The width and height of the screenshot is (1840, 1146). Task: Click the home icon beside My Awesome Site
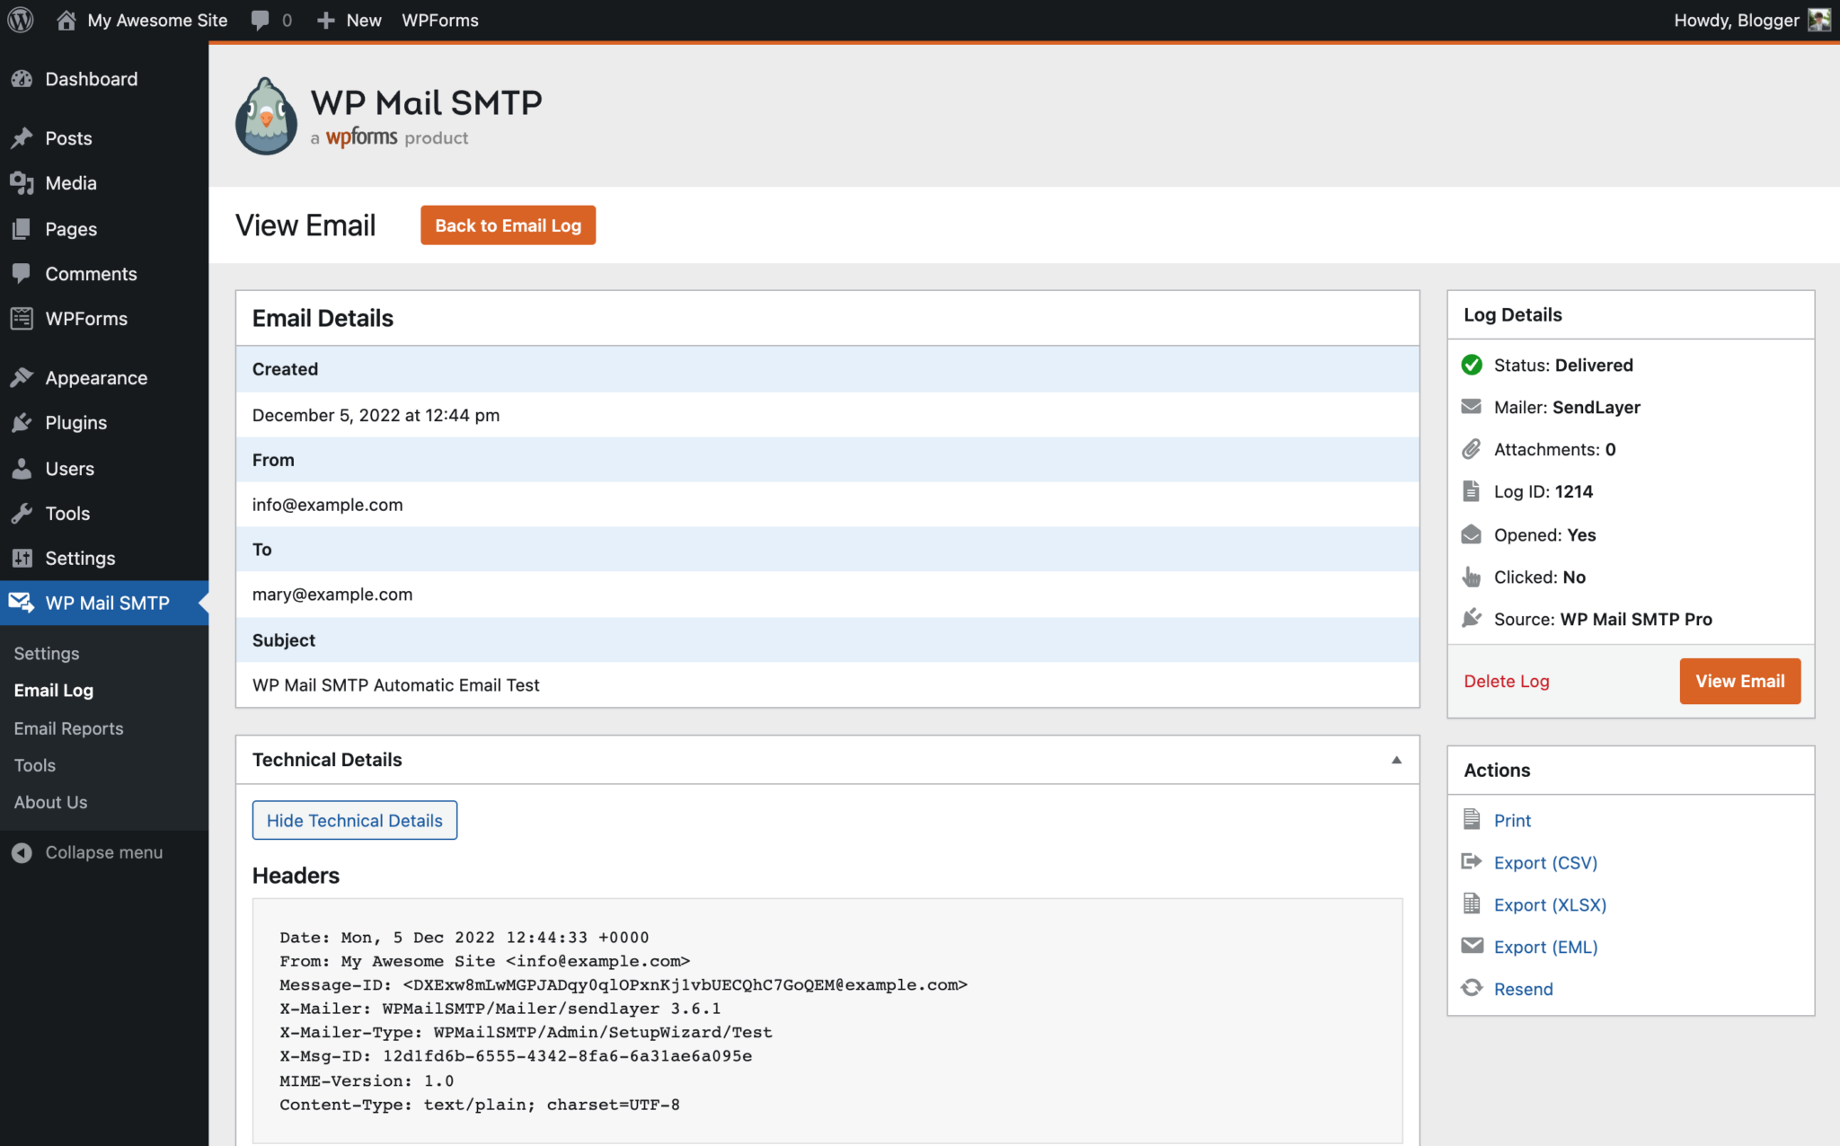click(x=65, y=20)
